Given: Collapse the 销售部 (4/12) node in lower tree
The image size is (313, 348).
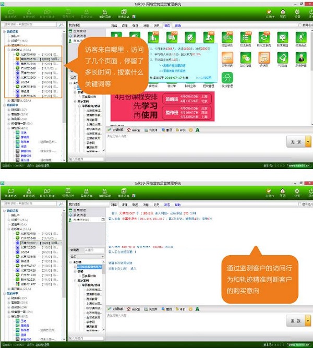Looking at the screenshot, I should point(9,316).
